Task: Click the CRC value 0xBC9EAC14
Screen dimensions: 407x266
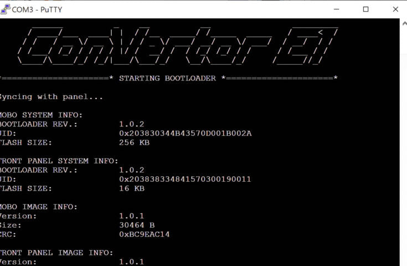Action: click(144, 234)
